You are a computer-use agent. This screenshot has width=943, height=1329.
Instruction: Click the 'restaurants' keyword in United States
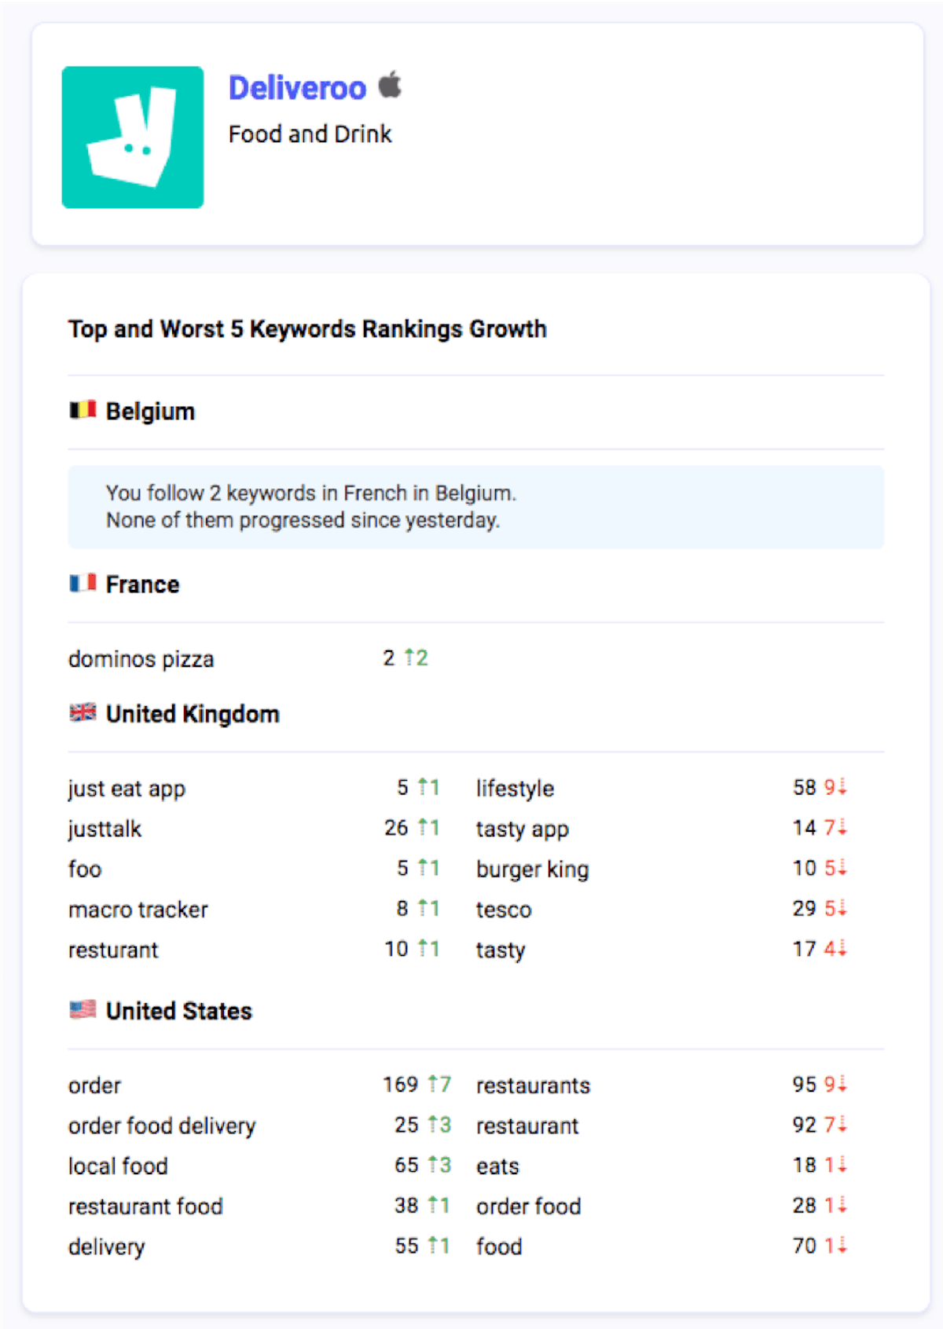533,1086
